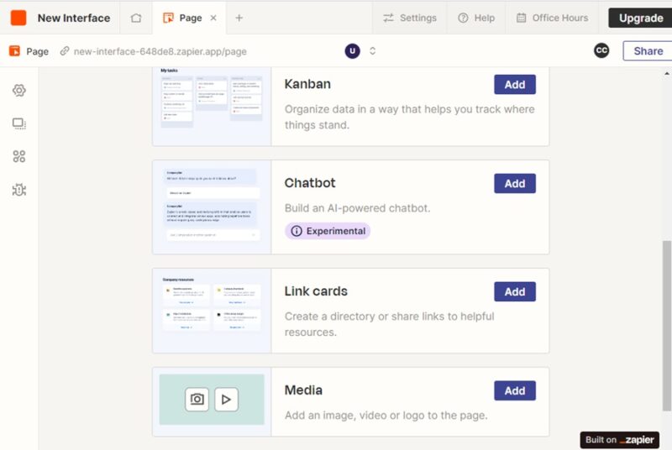Click the Help question mark icon
The image size is (672, 450).
(x=463, y=18)
